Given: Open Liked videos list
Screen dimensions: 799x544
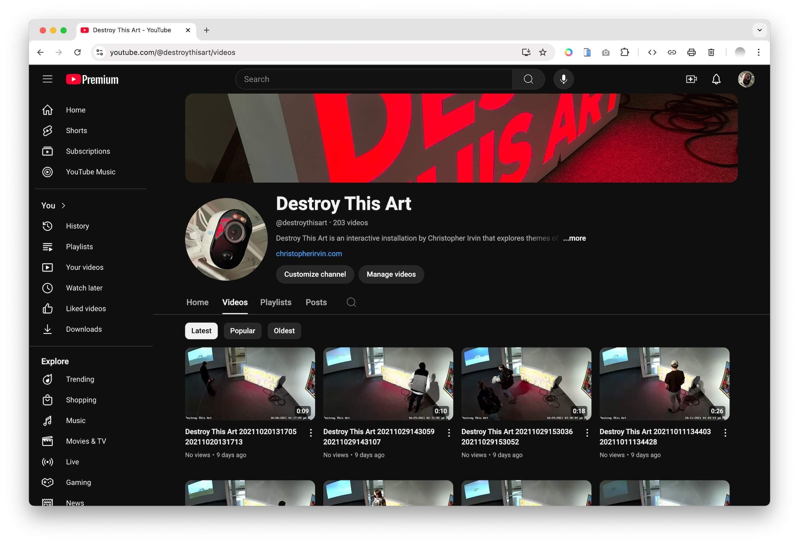Looking at the screenshot, I should (91, 308).
